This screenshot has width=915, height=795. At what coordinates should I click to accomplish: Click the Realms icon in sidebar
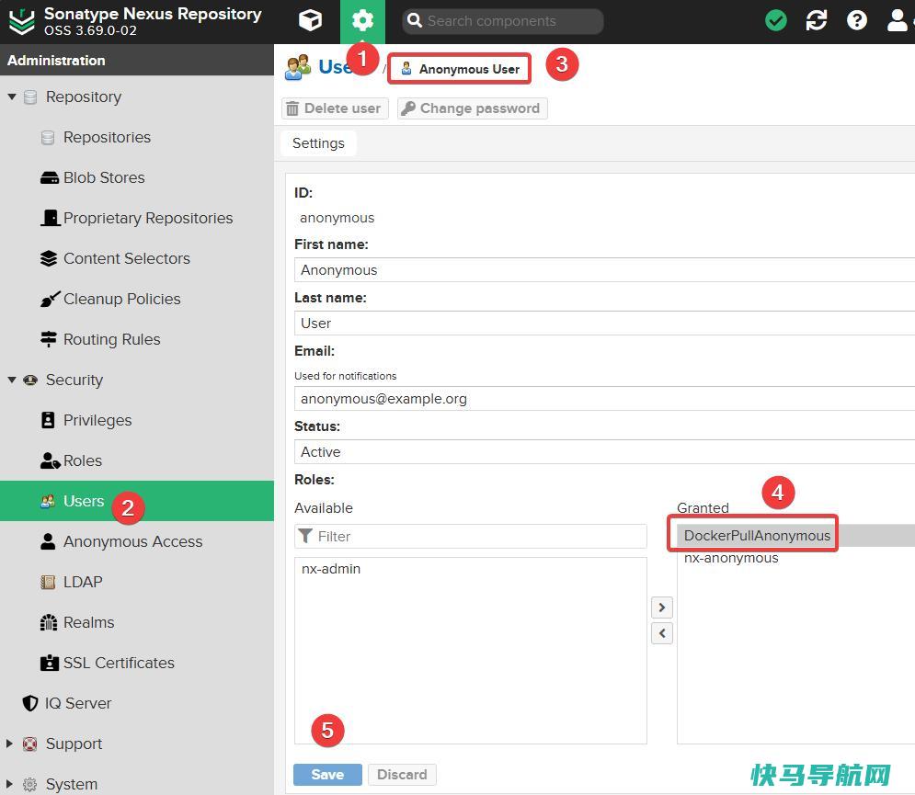(x=49, y=622)
